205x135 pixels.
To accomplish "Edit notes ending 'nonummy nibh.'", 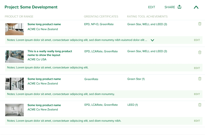I will tap(197, 121).
